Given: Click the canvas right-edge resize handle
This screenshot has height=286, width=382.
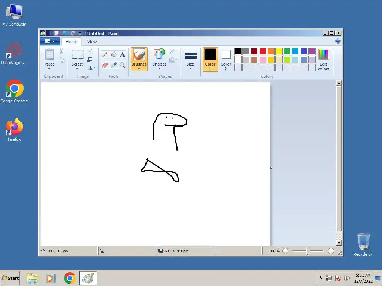Looking at the screenshot, I should [272, 168].
